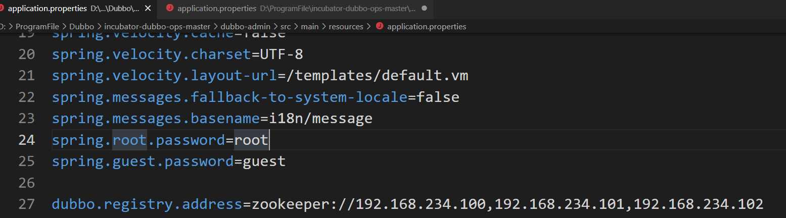
Task: Click the spring.velocity.layout-url key
Action: pyautogui.click(x=165, y=76)
